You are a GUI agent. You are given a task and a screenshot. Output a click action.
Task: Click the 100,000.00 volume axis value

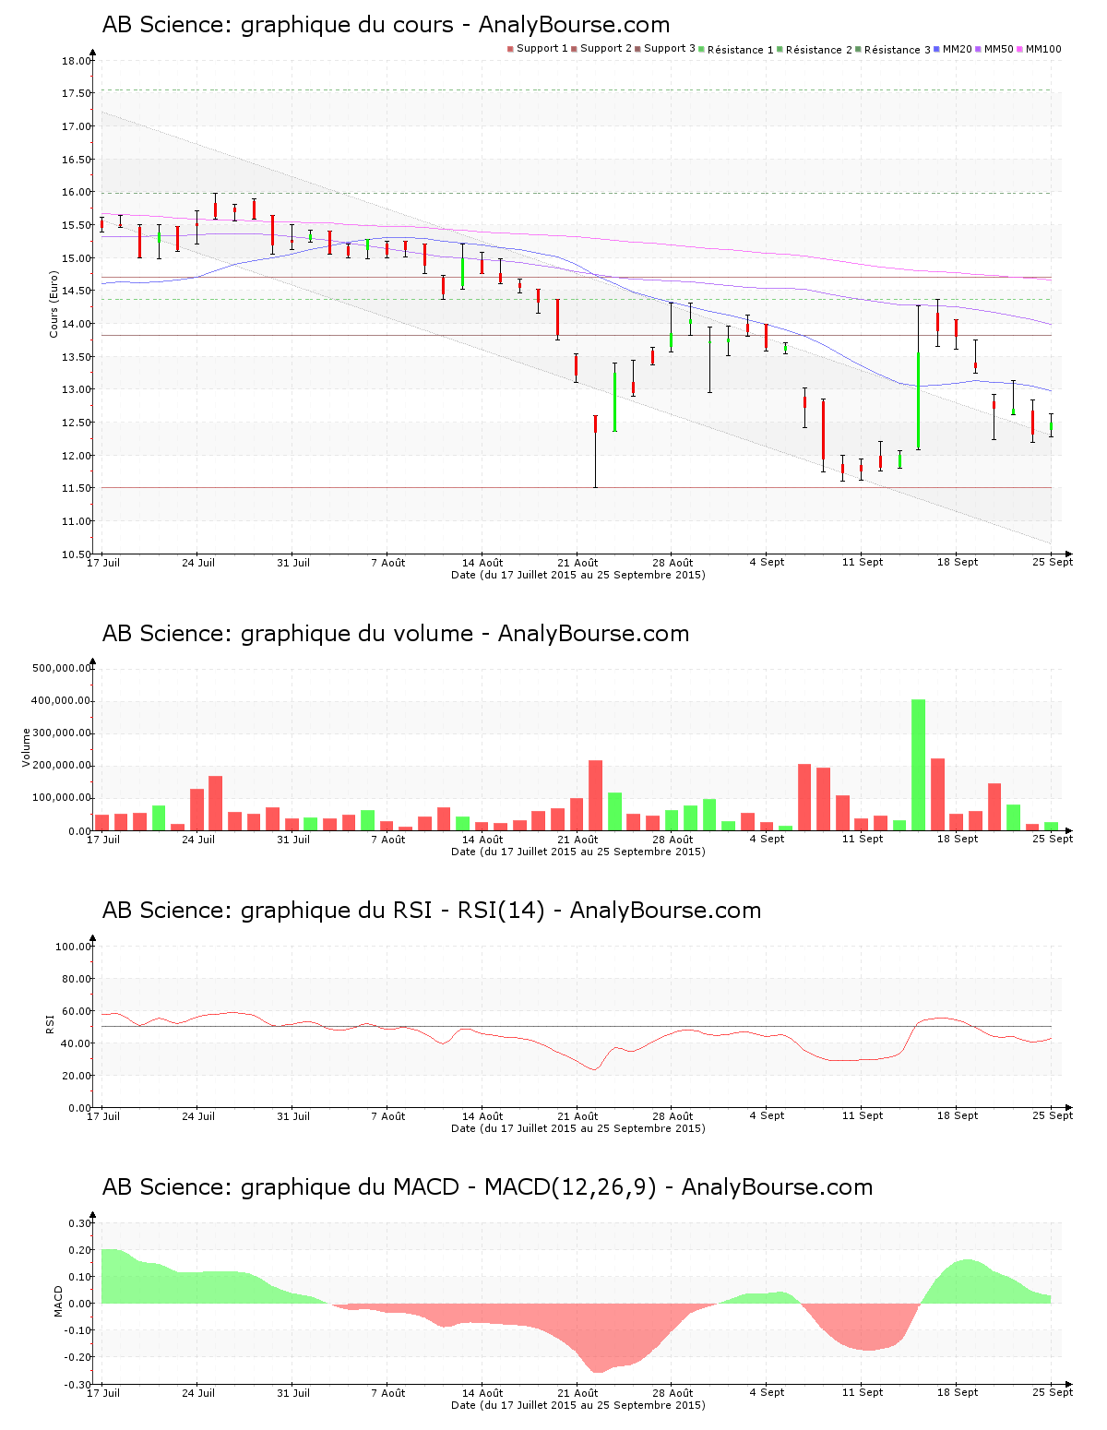click(61, 798)
